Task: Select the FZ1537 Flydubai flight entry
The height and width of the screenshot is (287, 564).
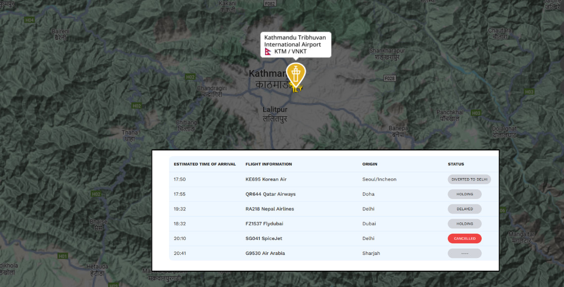Action: tap(264, 224)
